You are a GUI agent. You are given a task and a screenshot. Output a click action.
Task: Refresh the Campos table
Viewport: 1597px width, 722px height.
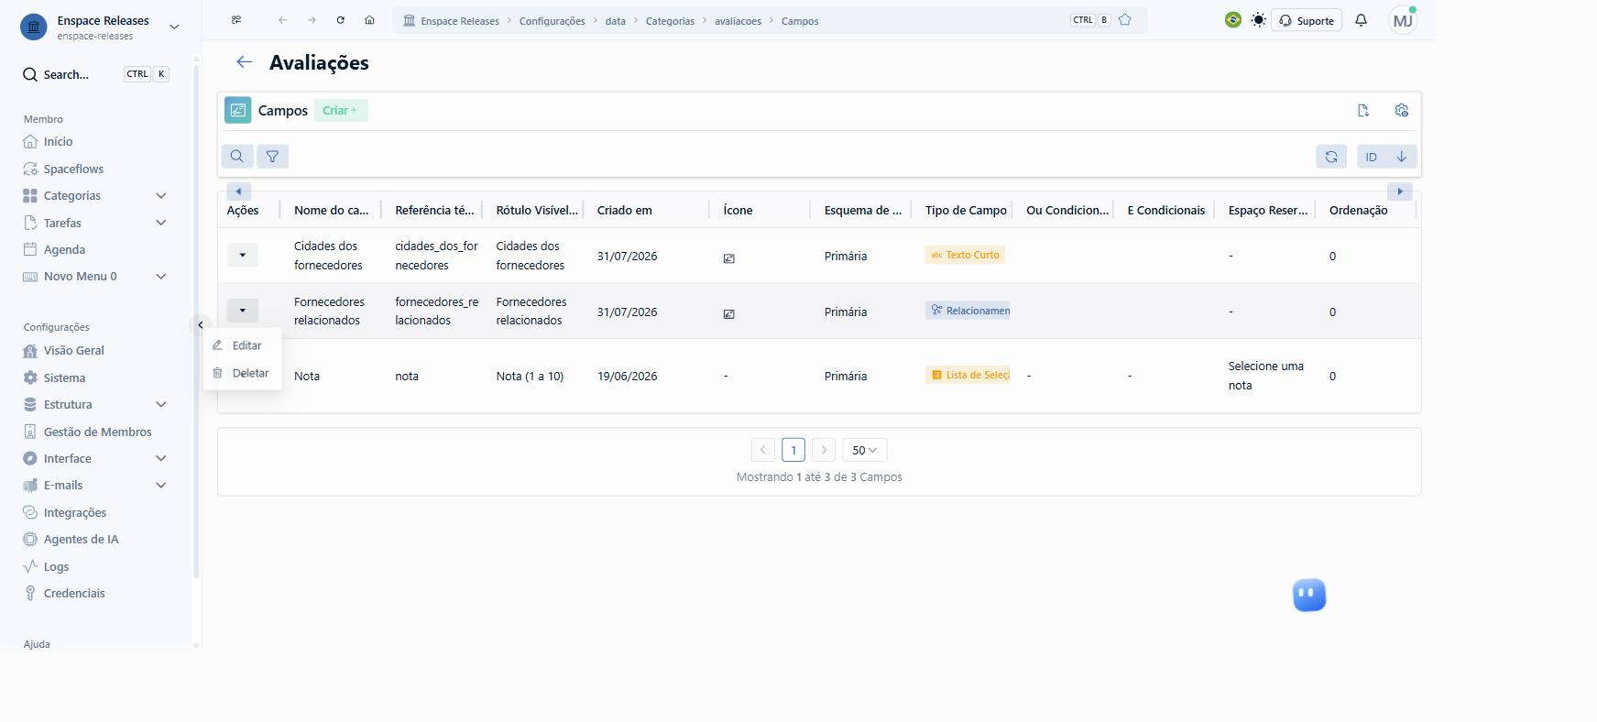coord(1331,157)
